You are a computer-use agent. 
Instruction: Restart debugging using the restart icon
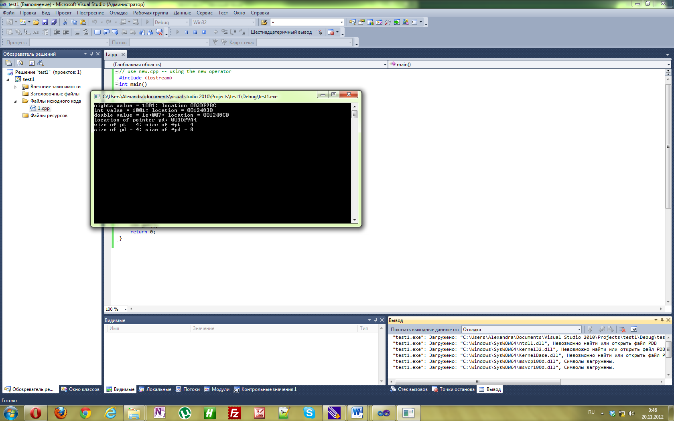click(x=204, y=32)
